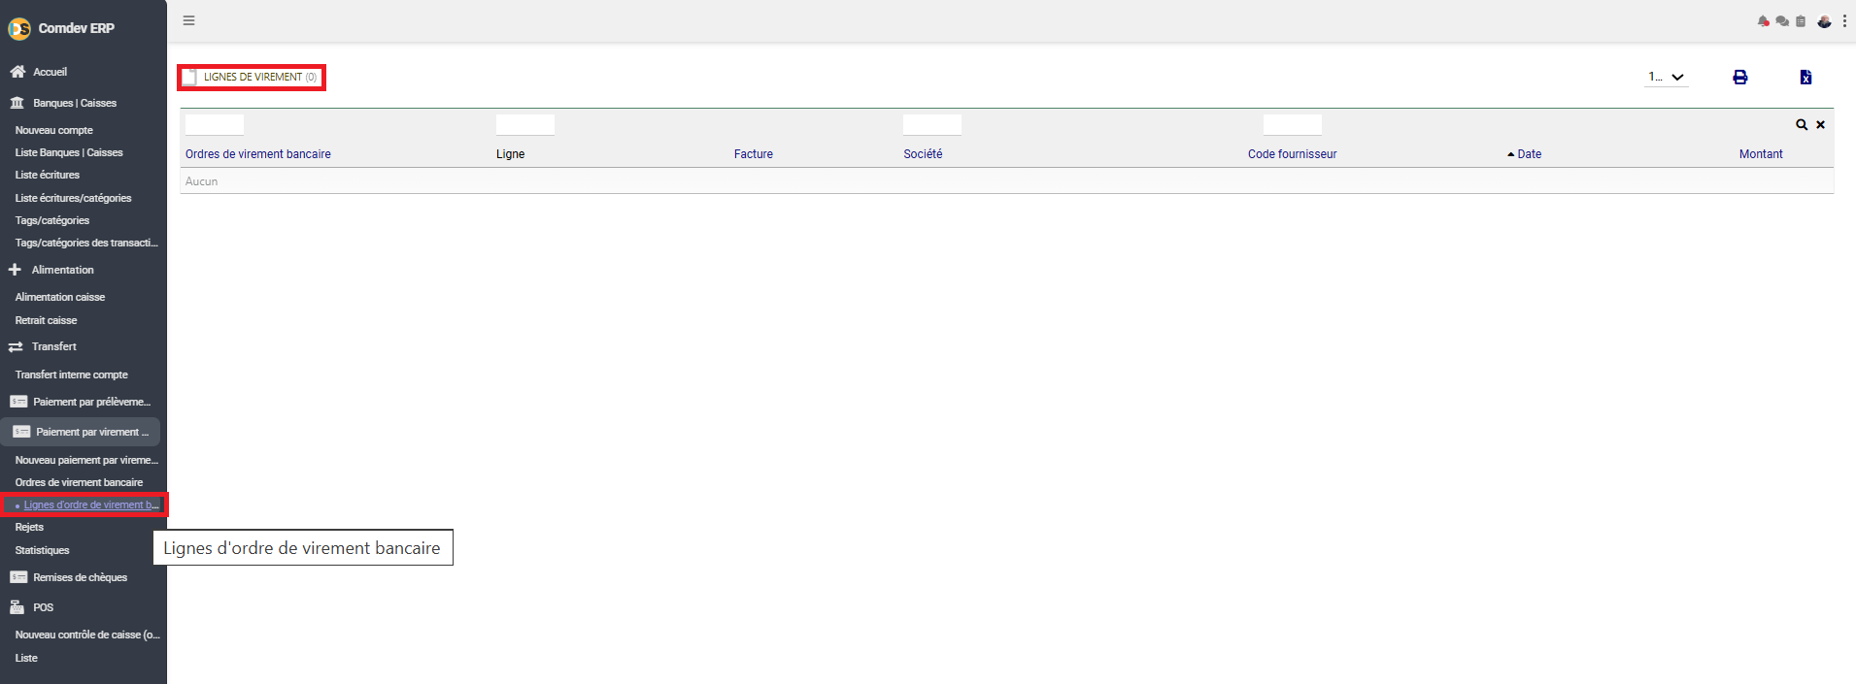Screen dimensions: 1856x684
Task: Click the Remises de chèques icon
Action: 18,577
